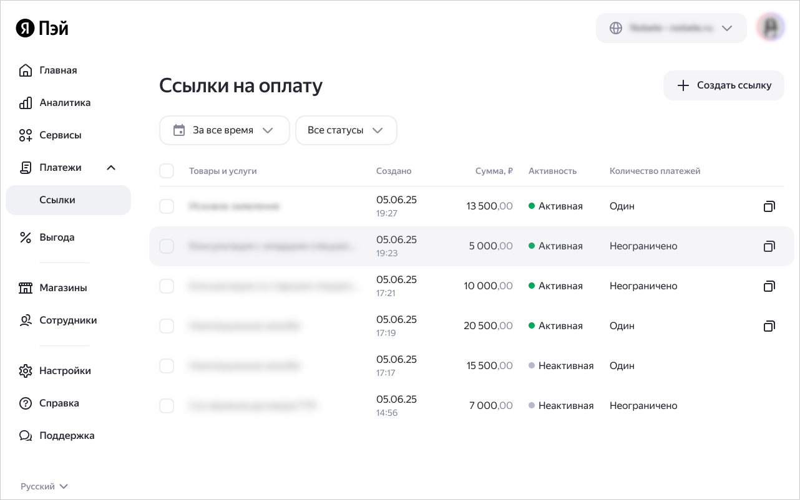Copy link for the 20 500 payment row
This screenshot has width=800, height=500.
coord(769,326)
